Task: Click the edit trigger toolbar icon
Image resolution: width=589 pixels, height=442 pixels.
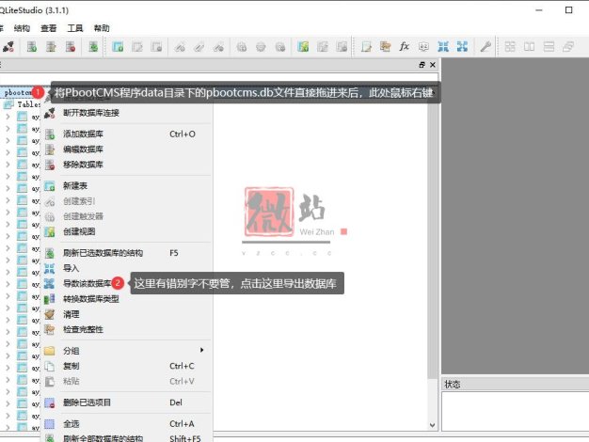Action: pyautogui.click(x=261, y=47)
